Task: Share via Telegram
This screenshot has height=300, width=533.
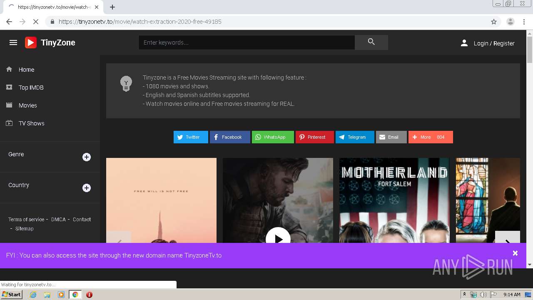Action: [355, 137]
